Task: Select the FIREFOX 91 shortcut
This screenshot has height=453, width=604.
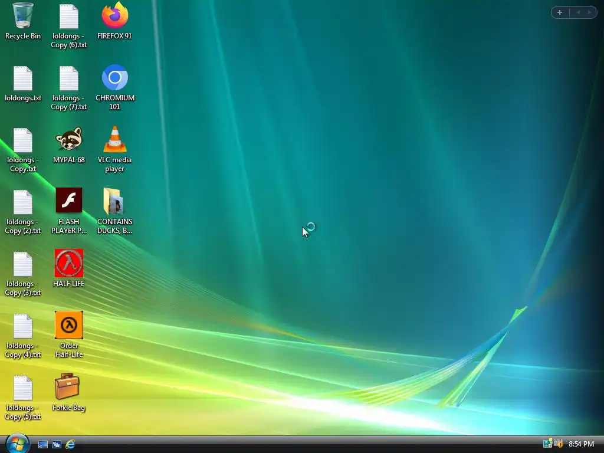Action: tap(115, 21)
